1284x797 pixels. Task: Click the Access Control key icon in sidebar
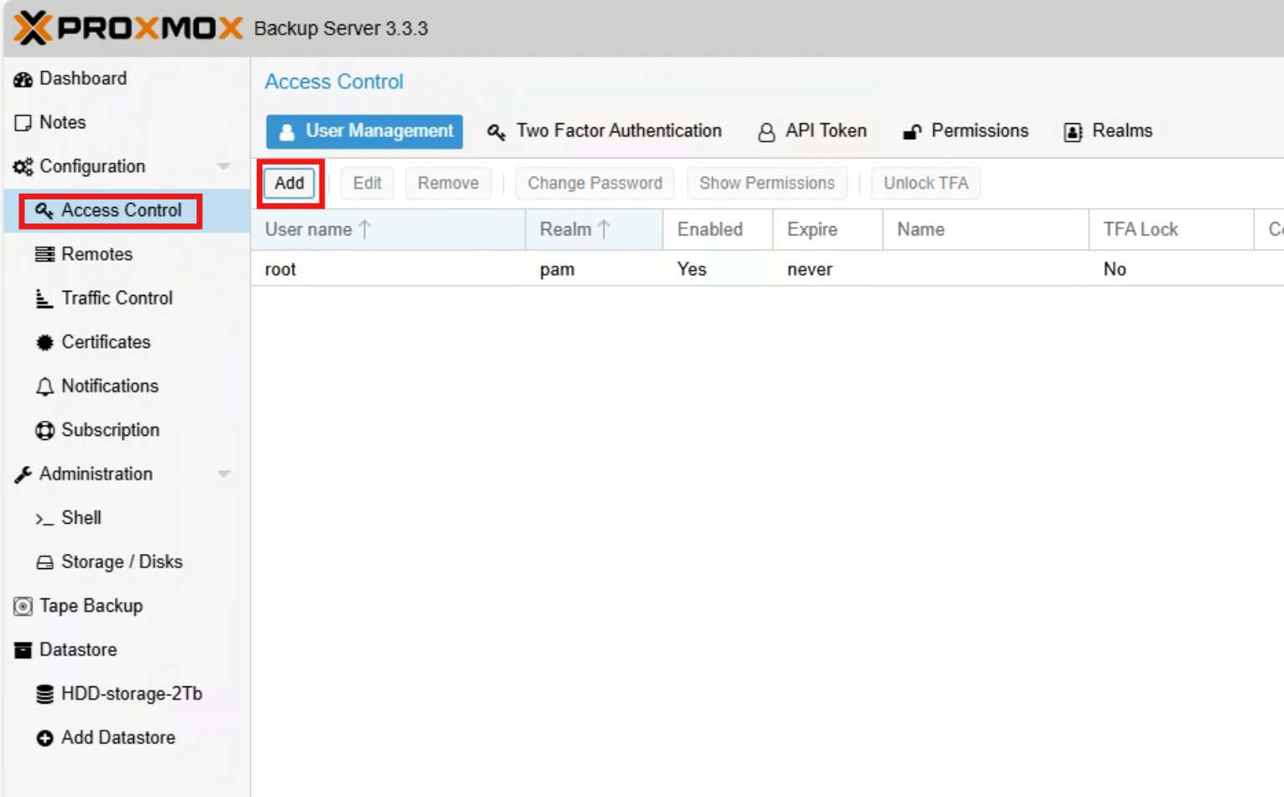tap(44, 210)
